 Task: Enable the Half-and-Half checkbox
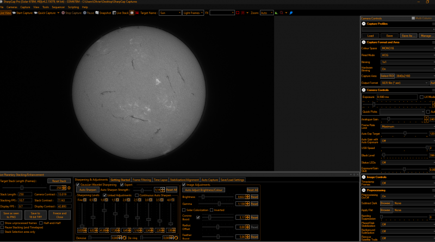coord(41,223)
